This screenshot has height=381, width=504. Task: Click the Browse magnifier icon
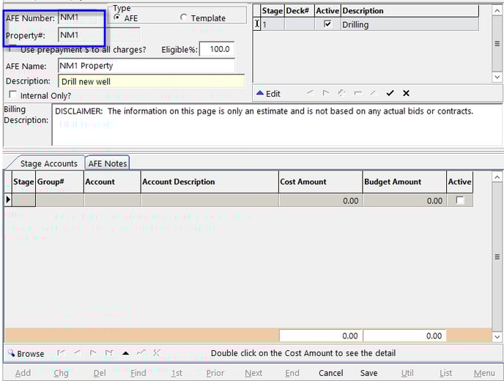pos(11,353)
